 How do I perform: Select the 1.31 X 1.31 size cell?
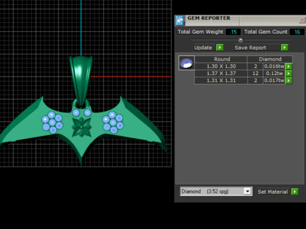(x=221, y=81)
